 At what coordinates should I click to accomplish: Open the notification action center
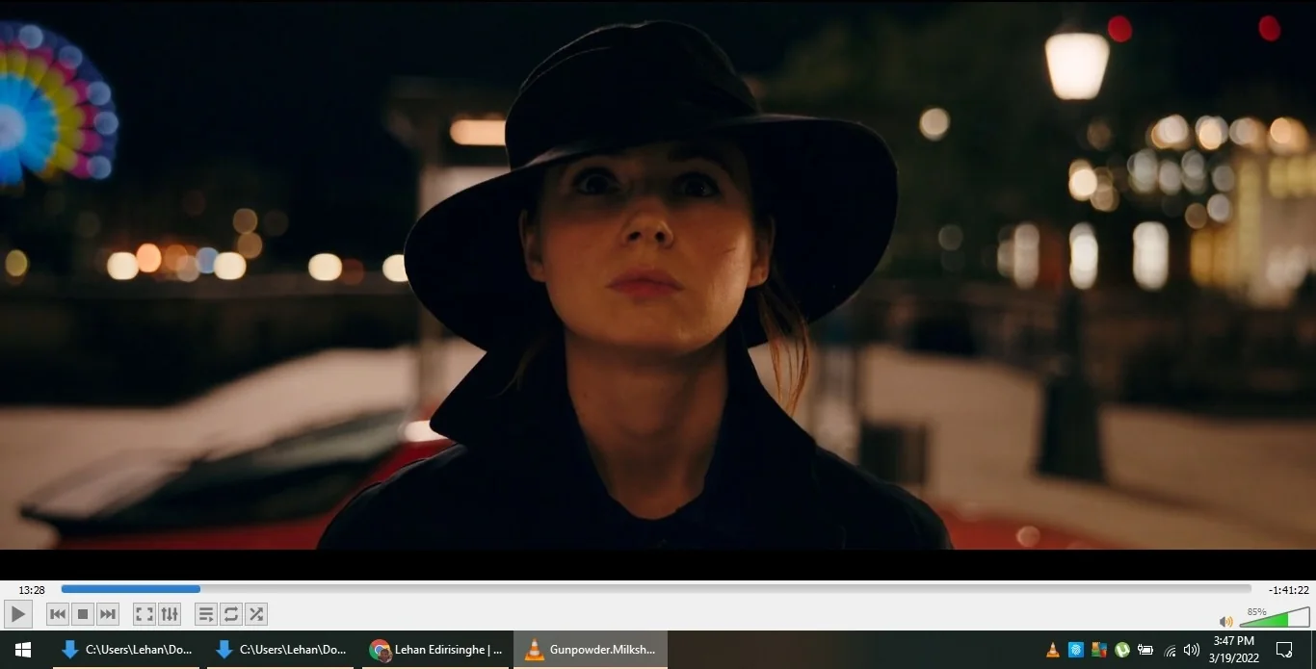(x=1284, y=650)
